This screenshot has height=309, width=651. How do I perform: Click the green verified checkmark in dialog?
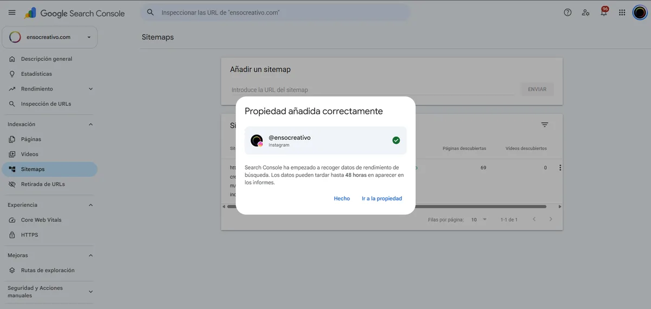[396, 140]
